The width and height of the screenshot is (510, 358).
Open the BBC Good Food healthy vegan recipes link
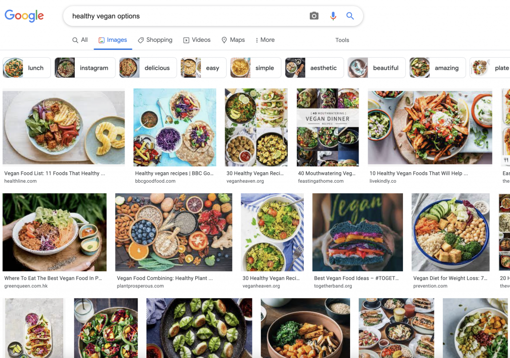(x=174, y=173)
